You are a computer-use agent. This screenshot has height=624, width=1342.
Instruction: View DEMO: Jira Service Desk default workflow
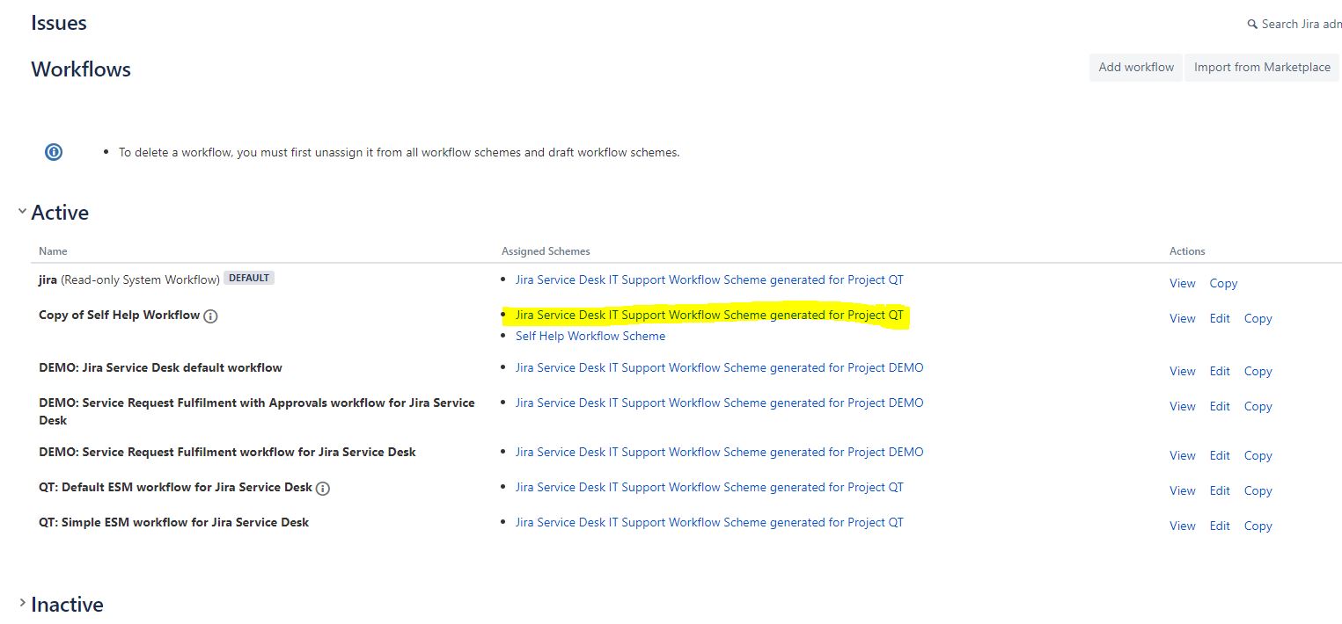click(1183, 371)
